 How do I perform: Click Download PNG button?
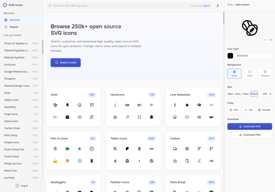pos(250,135)
